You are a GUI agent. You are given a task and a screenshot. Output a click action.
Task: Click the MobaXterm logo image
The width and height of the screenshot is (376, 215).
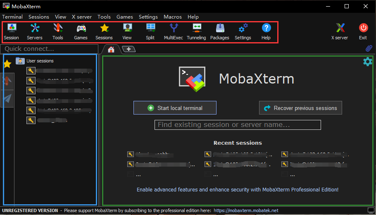192,79
